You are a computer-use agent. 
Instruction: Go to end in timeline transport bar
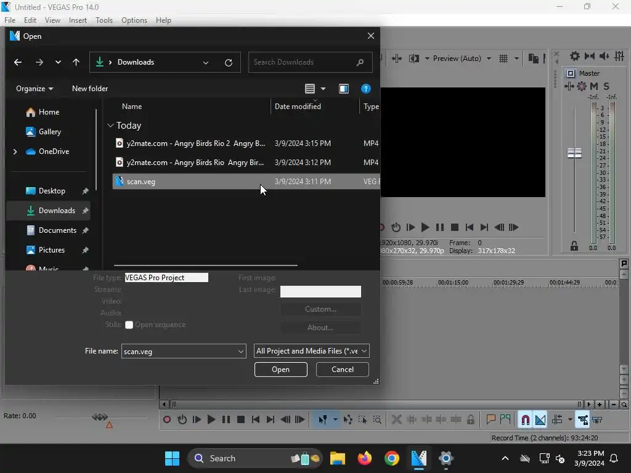tap(271, 419)
